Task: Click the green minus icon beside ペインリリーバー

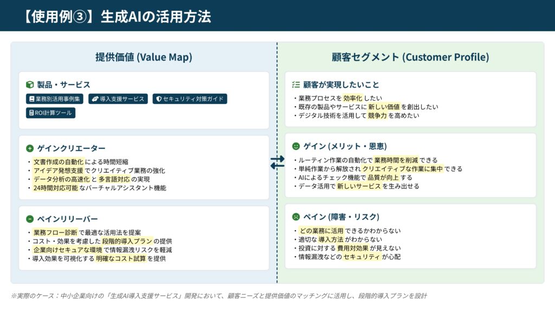Action: 30,219
